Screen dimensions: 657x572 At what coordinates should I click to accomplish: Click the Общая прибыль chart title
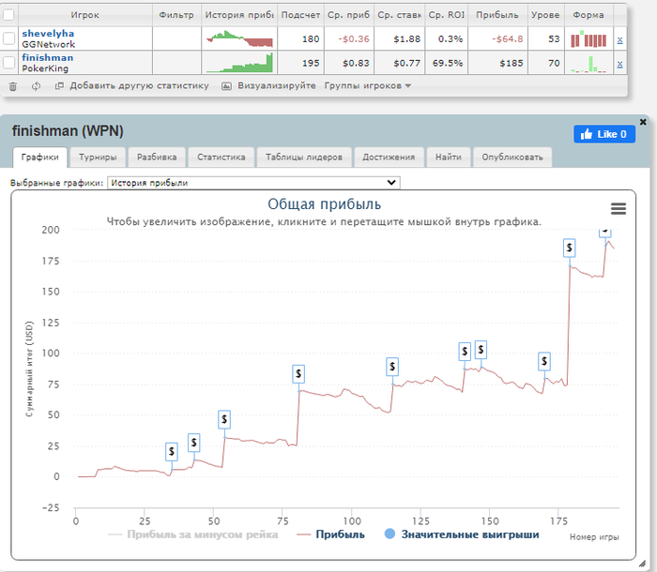point(325,204)
